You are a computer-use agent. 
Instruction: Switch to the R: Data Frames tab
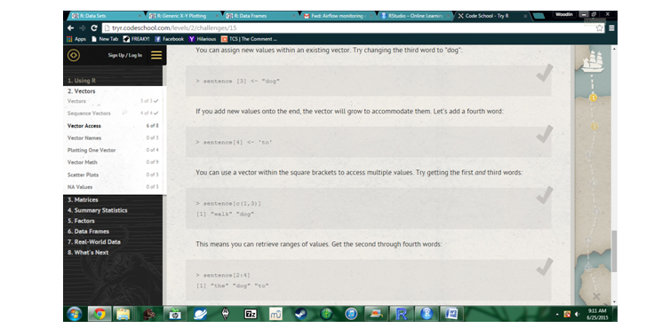(260, 16)
